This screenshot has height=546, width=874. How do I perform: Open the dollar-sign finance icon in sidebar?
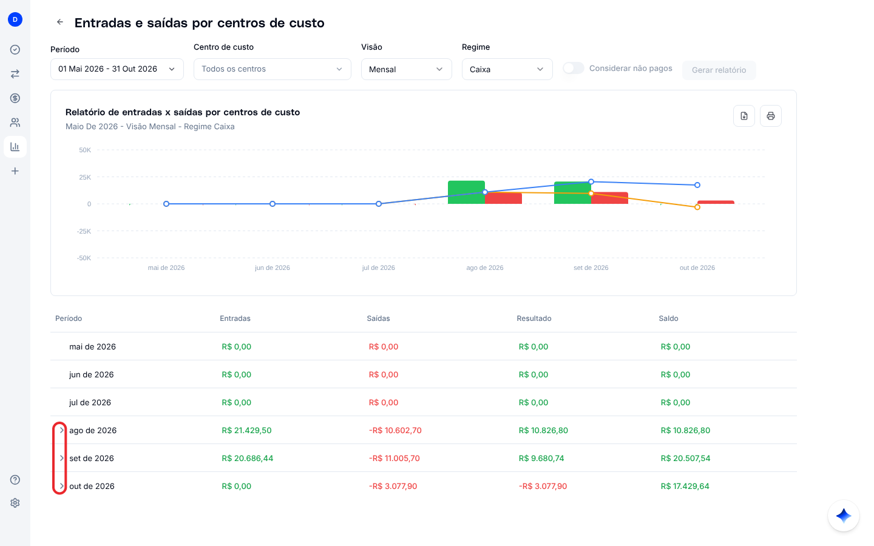15,98
